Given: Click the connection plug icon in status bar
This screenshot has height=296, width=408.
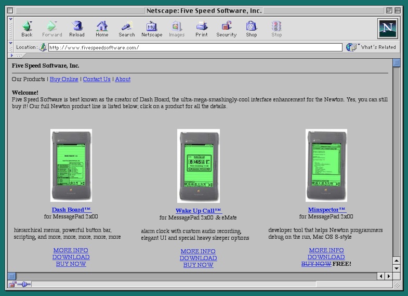Looking at the screenshot, I should (x=24, y=284).
